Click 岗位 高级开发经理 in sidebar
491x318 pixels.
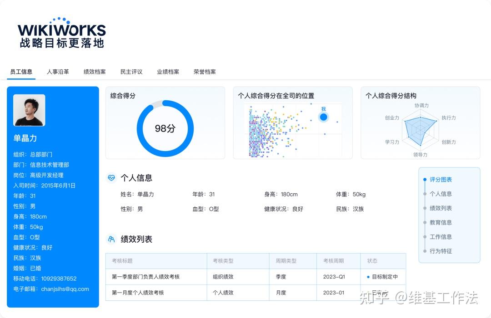pyautogui.click(x=38, y=175)
